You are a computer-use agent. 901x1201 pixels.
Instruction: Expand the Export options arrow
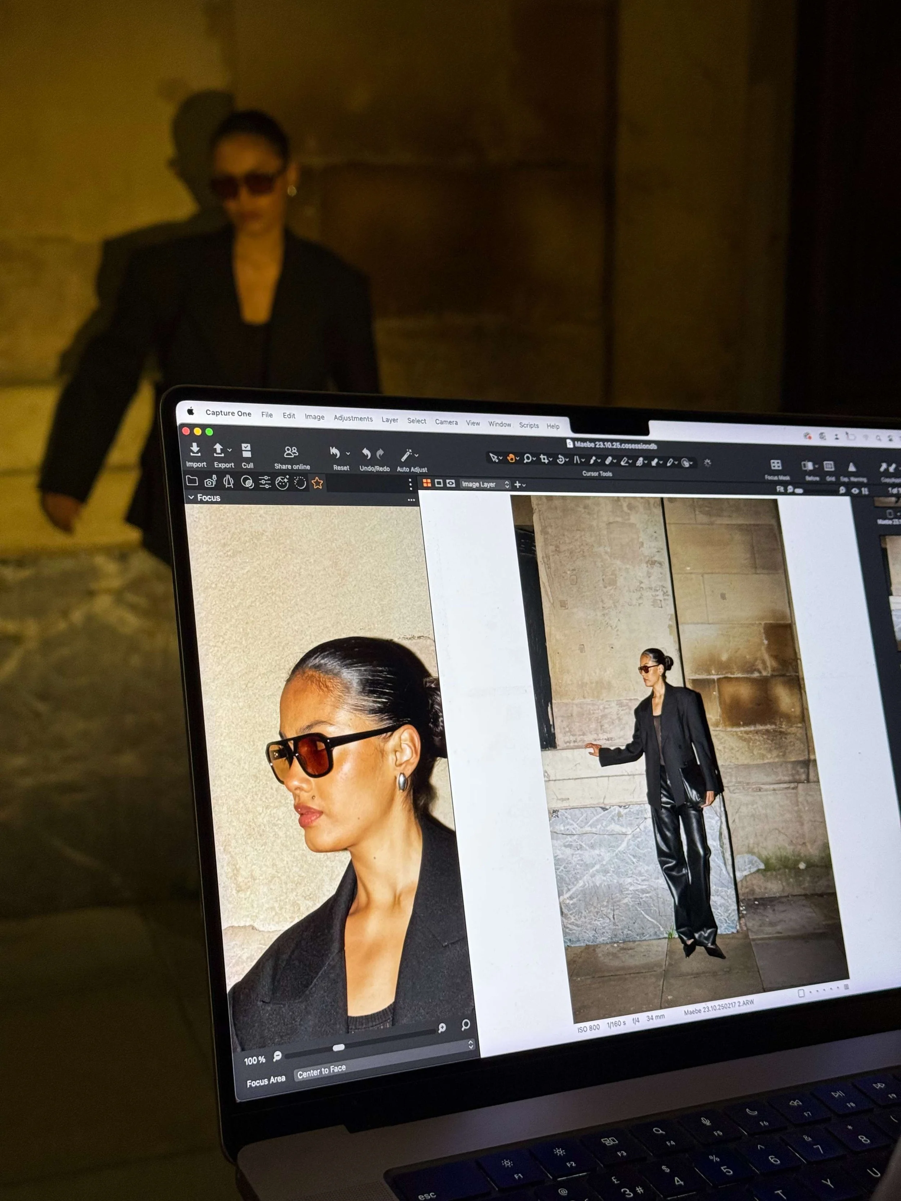coord(230,451)
